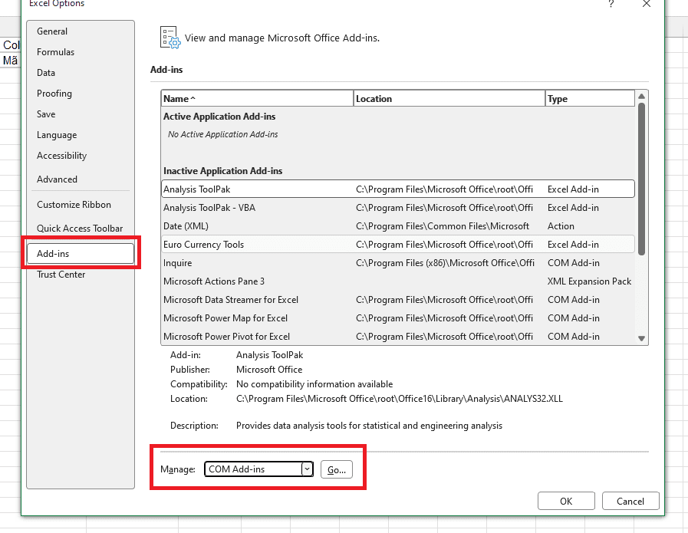Select Microsoft Actions Pane 3 row

398,281
